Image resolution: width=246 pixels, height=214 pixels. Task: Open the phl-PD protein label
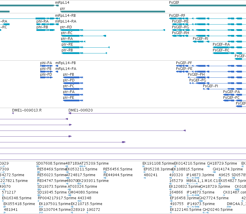coord(46,75)
